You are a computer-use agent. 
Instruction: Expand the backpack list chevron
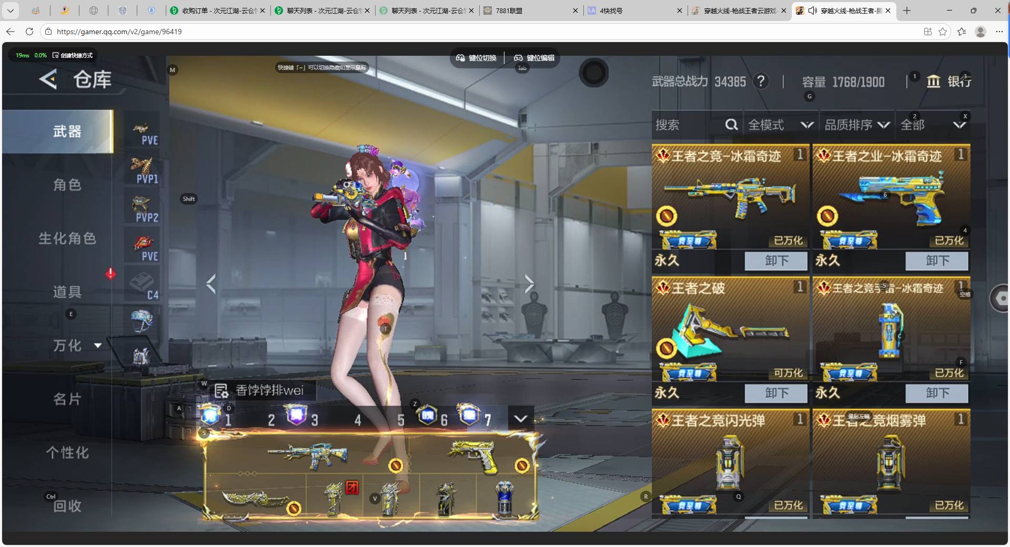tap(520, 419)
